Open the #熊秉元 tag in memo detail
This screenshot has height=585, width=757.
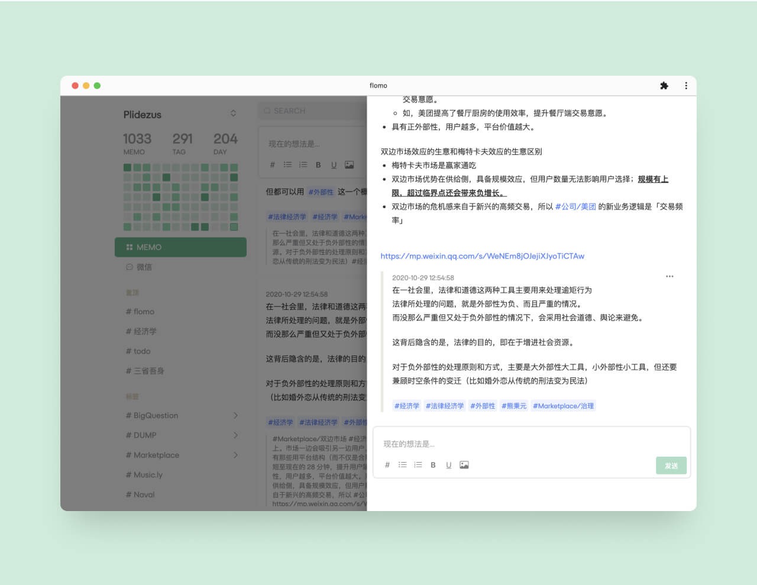point(514,406)
